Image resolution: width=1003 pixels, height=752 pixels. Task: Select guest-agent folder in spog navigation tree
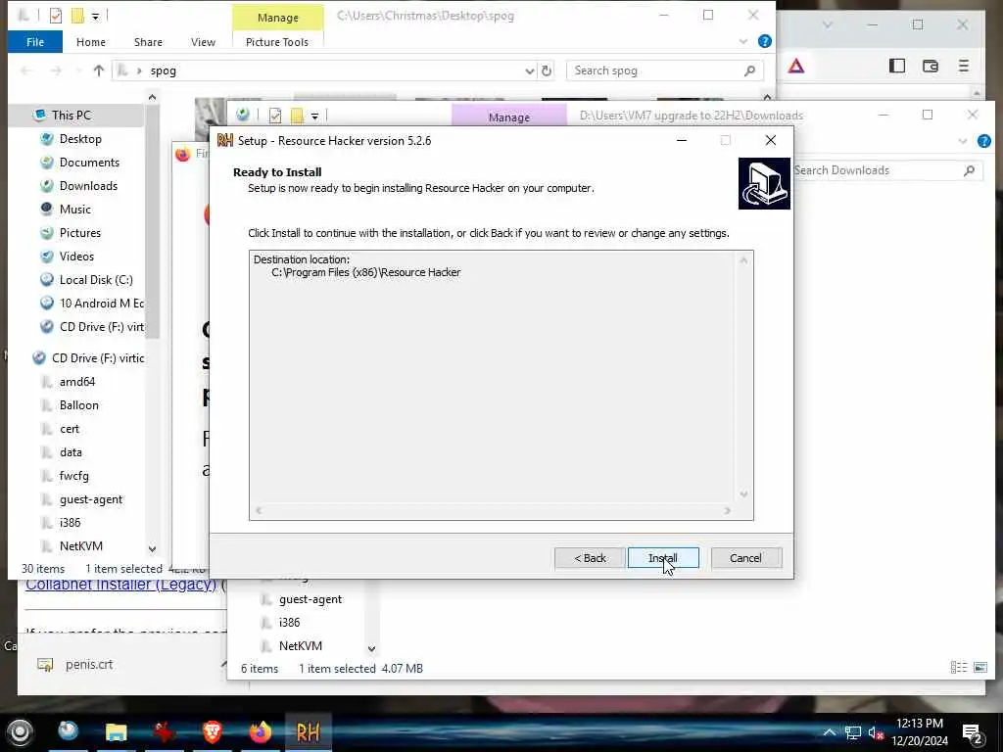tap(91, 499)
